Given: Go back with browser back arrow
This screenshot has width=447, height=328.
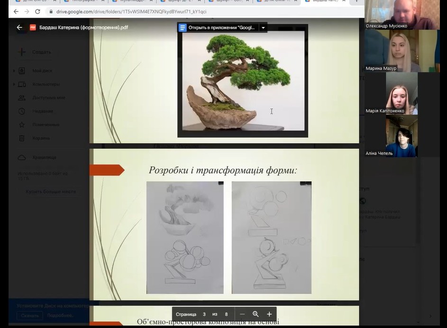Looking at the screenshot, I should point(16,11).
